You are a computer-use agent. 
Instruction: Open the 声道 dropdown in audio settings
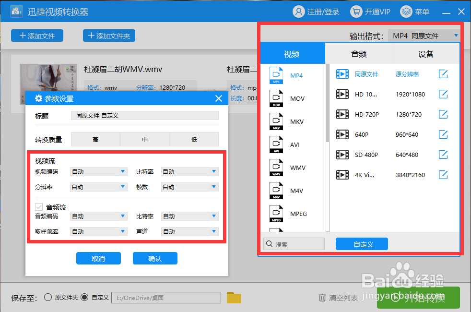(189, 231)
